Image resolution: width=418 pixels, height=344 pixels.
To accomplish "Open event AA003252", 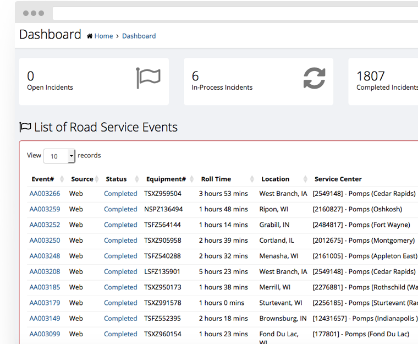I will (x=45, y=225).
